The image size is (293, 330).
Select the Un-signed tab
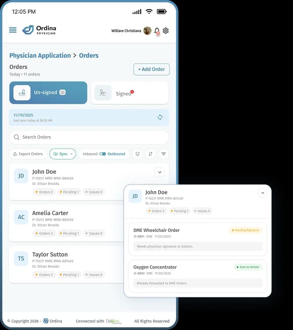(48, 93)
